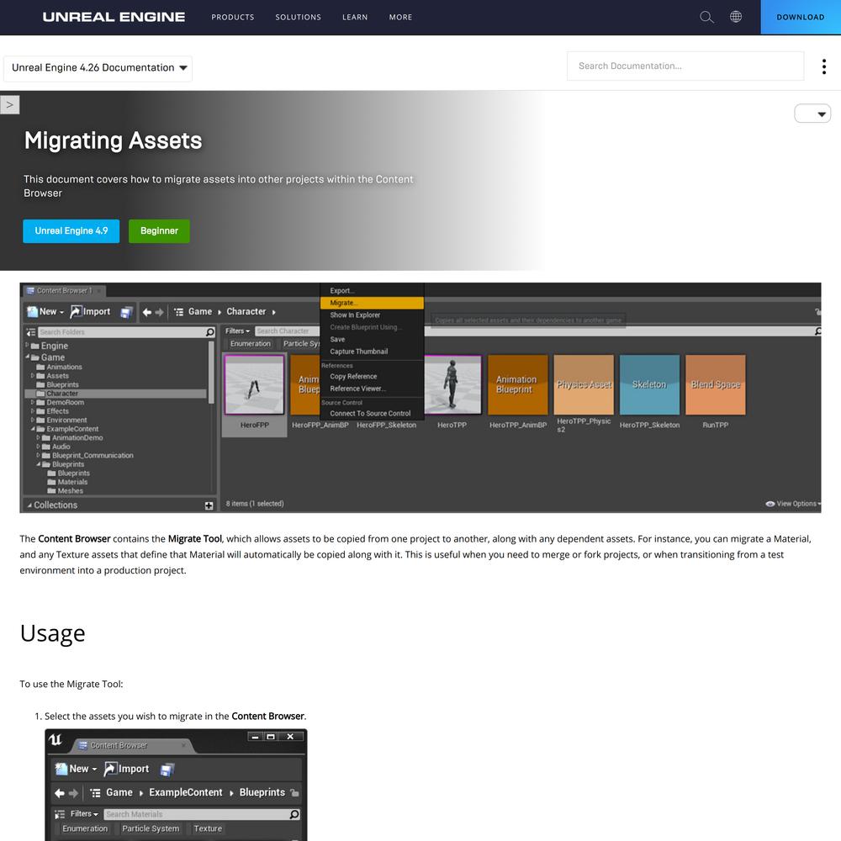Open the Solutions menu

pos(299,17)
